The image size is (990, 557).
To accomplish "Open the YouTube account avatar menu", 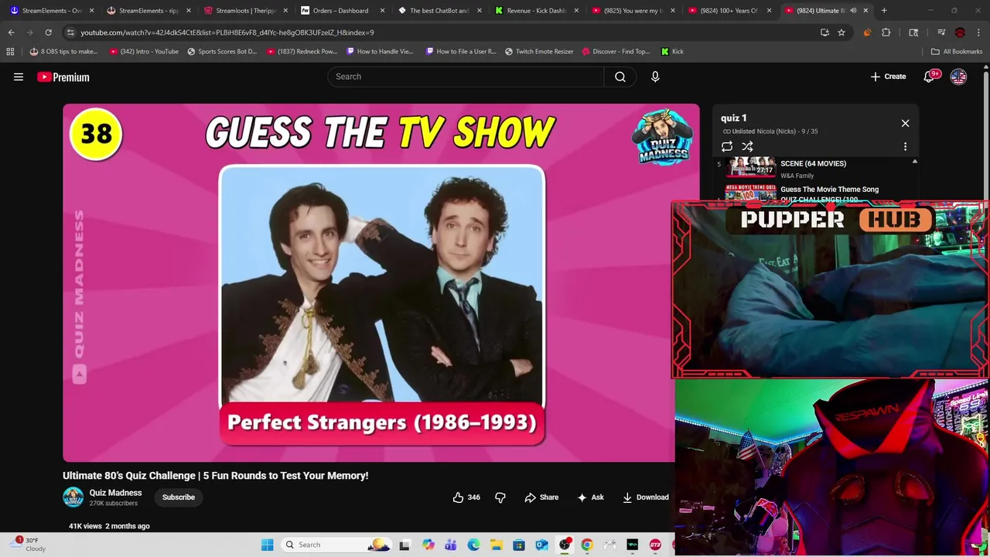I will 958,77.
